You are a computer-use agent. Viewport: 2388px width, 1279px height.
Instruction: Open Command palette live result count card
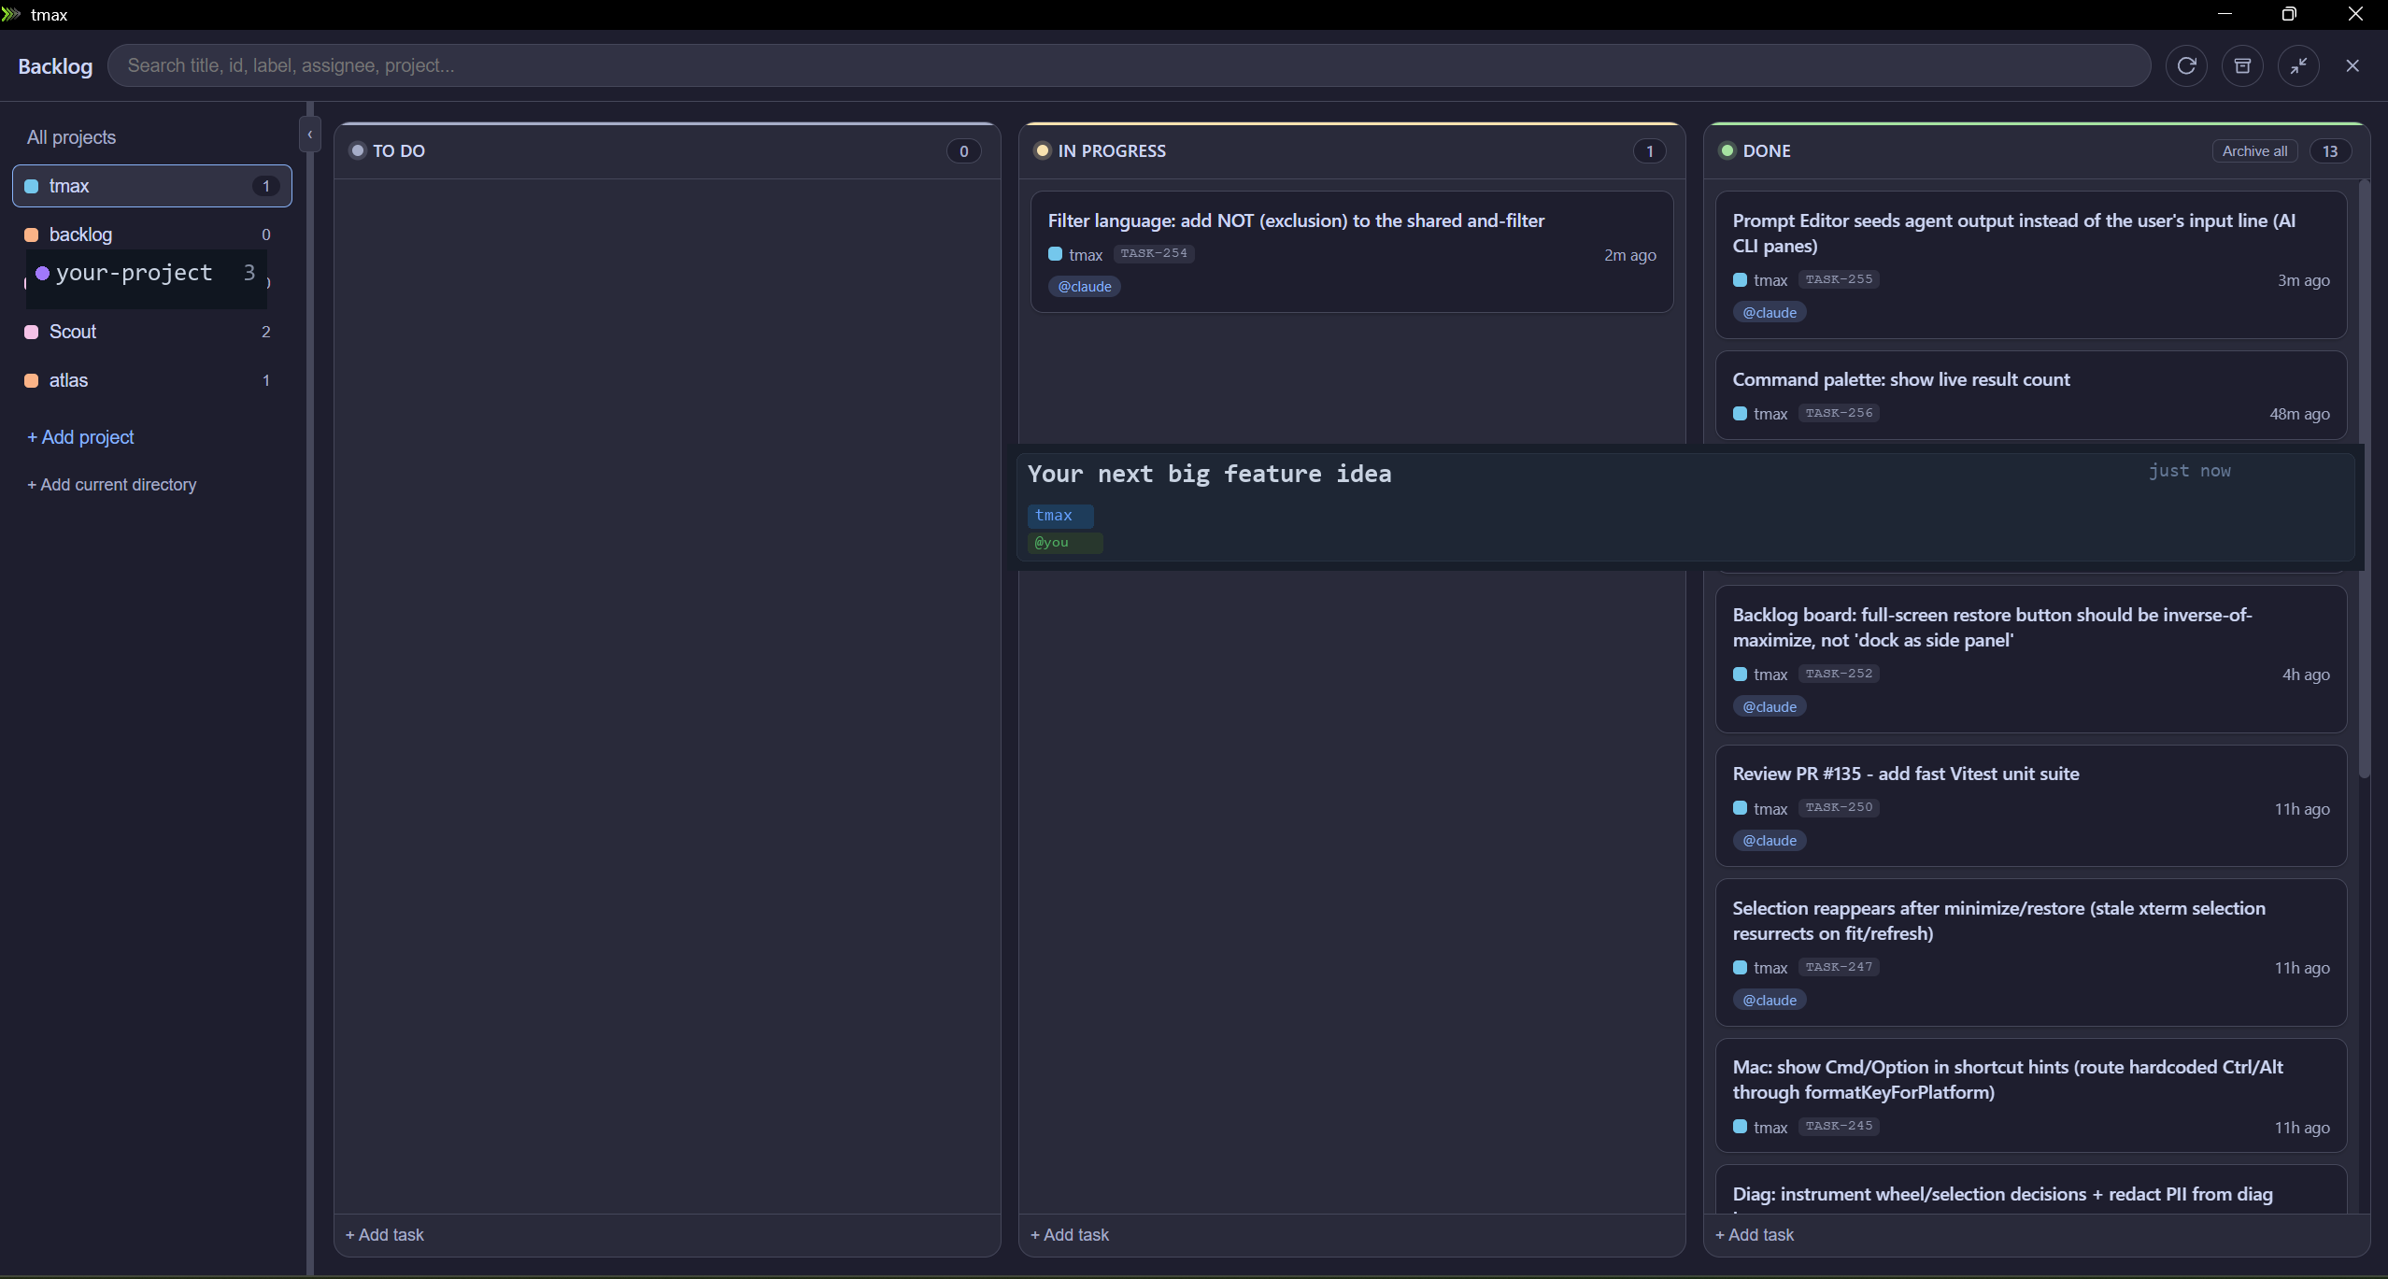click(2031, 395)
